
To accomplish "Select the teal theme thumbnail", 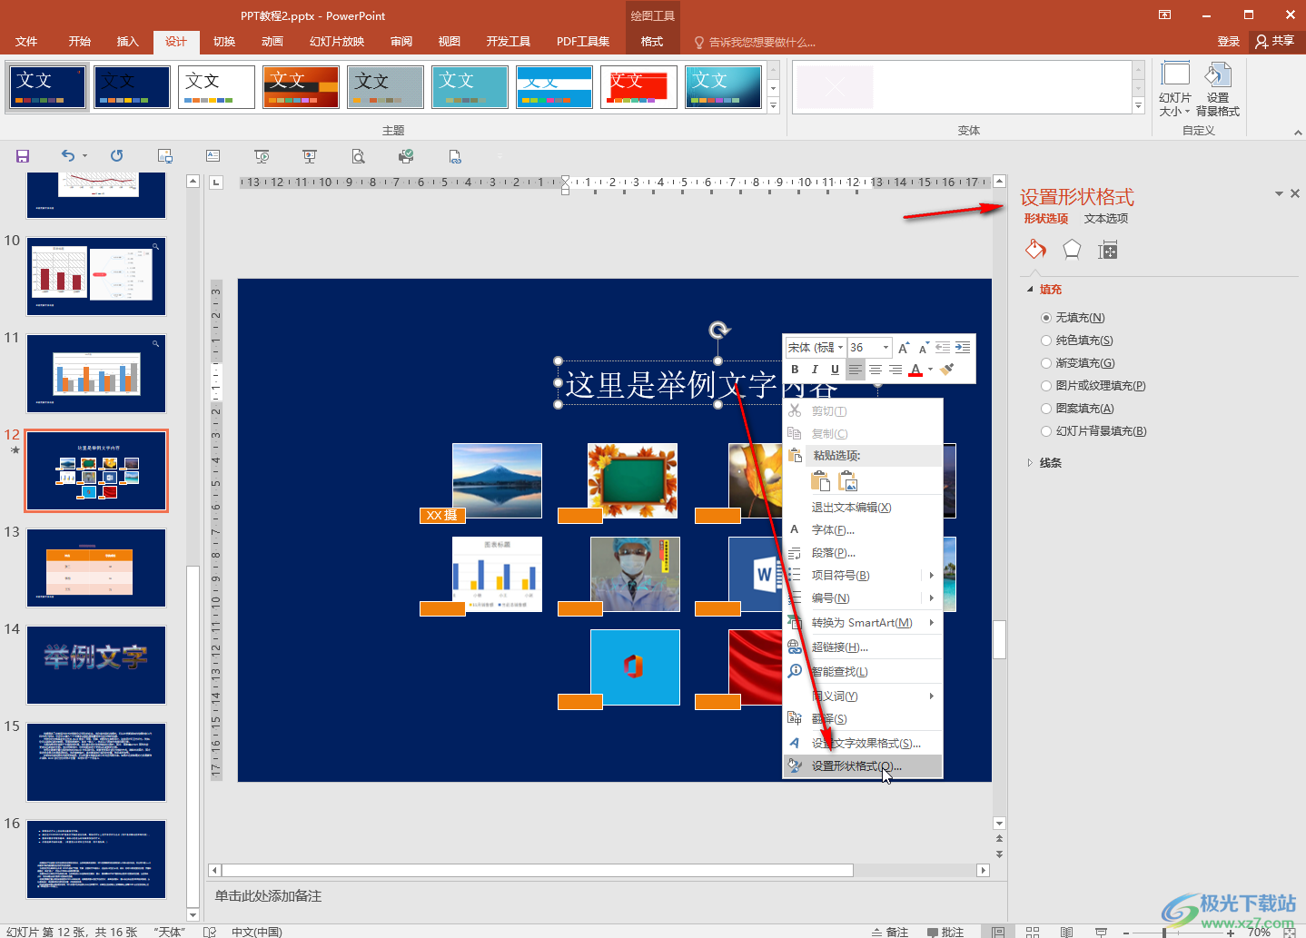I will point(470,87).
